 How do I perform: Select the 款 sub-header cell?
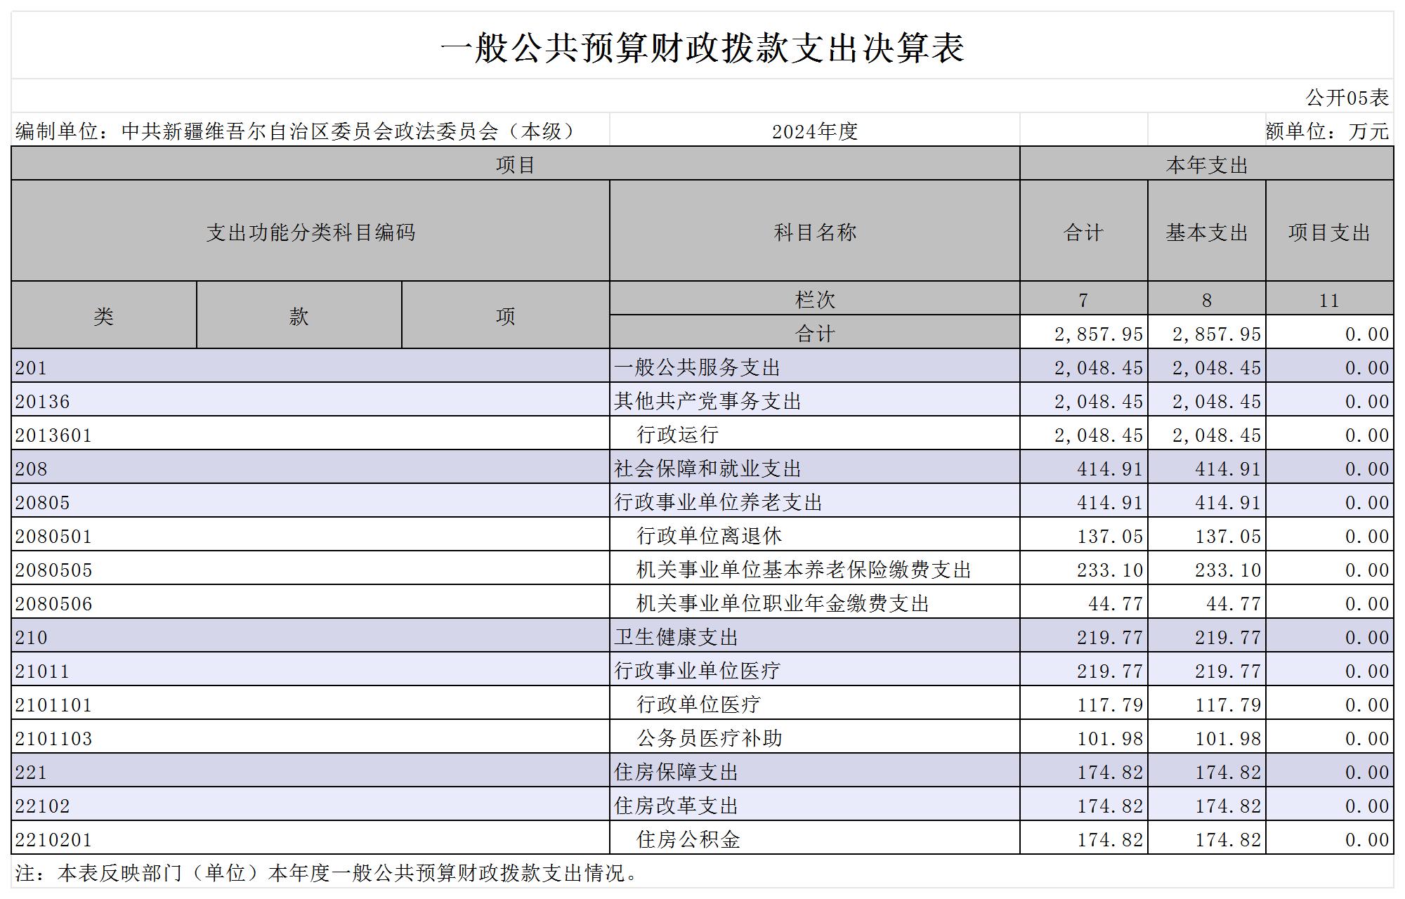coord(299,316)
